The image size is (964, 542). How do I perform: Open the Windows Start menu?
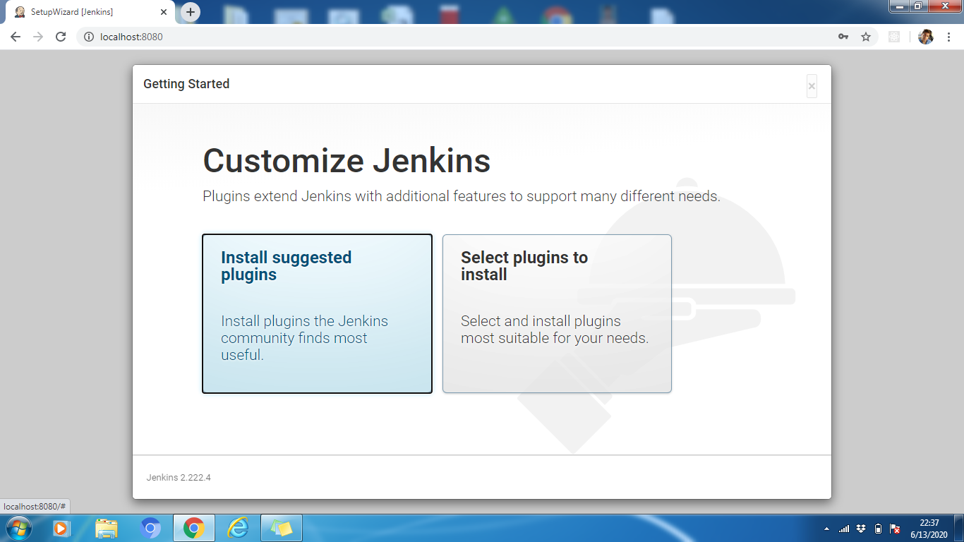(x=18, y=528)
